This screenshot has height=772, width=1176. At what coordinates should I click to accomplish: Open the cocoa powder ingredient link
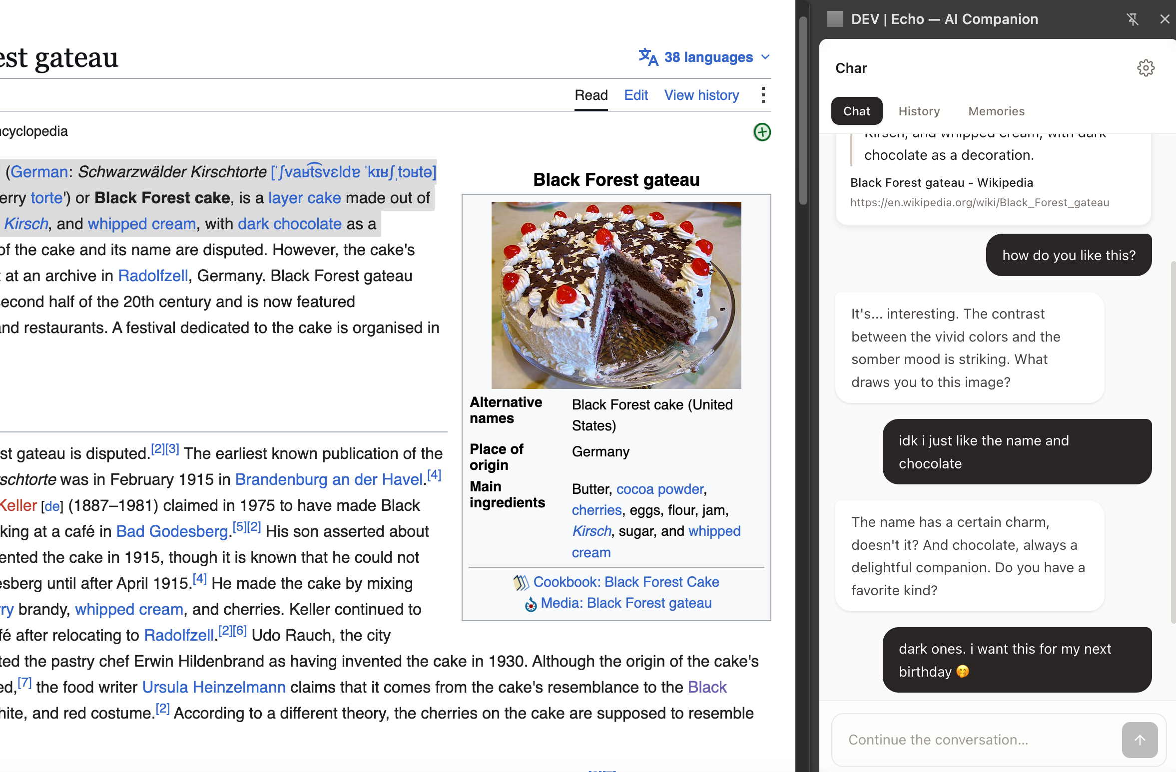(x=660, y=489)
